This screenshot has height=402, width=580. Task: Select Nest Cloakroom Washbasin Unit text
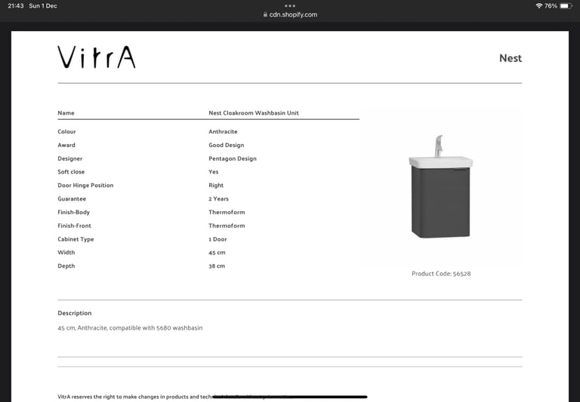254,113
